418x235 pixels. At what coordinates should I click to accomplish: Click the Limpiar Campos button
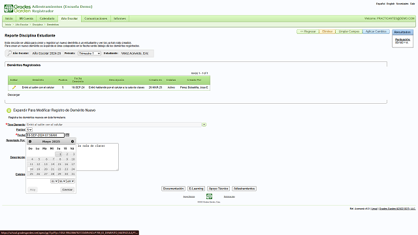(x=349, y=32)
